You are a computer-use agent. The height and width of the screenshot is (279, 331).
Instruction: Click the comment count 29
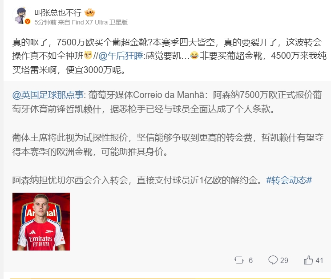[x=284, y=260]
